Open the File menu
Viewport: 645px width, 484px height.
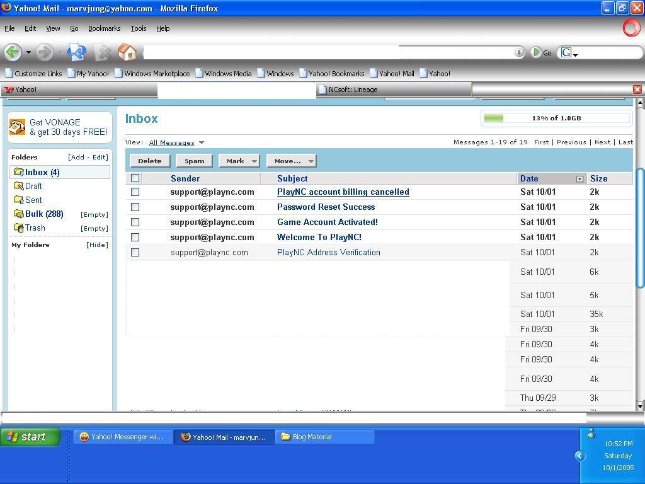point(9,28)
